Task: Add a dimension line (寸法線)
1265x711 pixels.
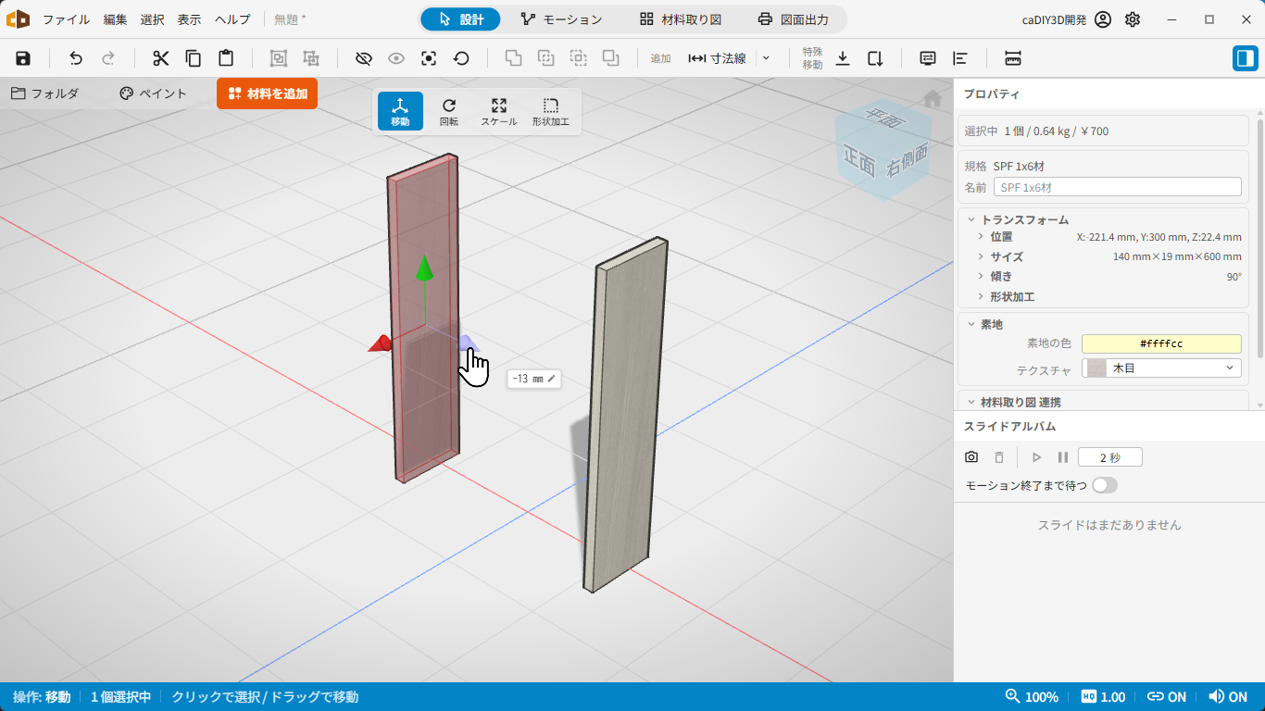Action: coord(717,58)
